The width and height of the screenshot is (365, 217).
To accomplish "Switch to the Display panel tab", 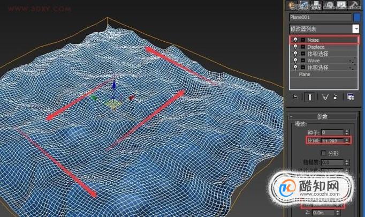I will (x=341, y=5).
